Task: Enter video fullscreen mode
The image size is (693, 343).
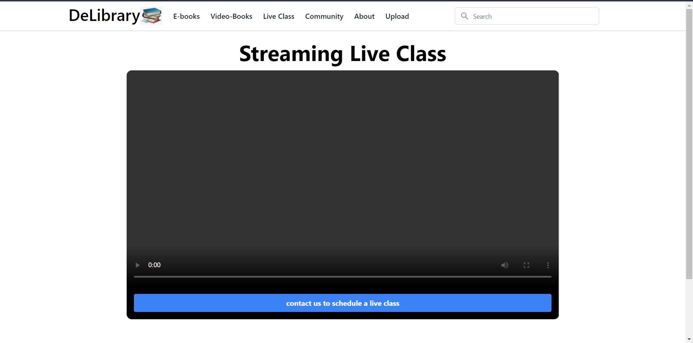Action: coord(526,265)
